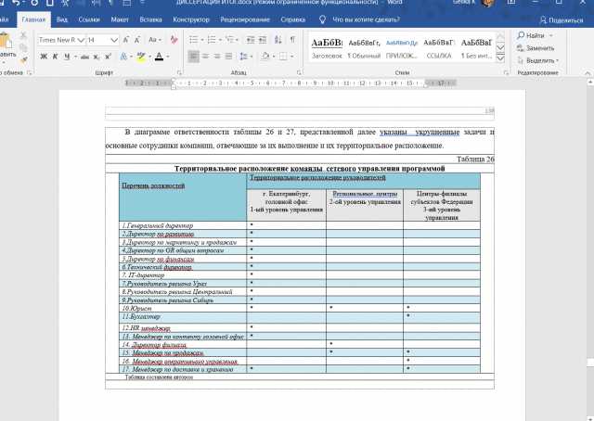Toggle bold formatting (Ж)

click(44, 57)
